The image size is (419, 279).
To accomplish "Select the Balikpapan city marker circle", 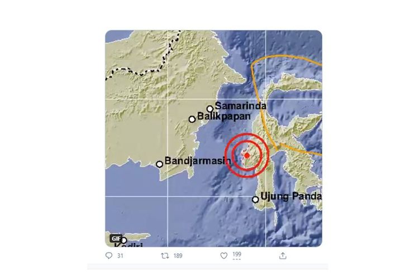I will [x=192, y=119].
